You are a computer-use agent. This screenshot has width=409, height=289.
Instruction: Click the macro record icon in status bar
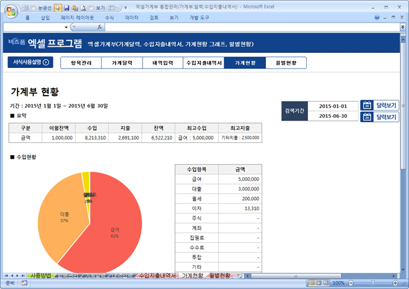[24, 283]
